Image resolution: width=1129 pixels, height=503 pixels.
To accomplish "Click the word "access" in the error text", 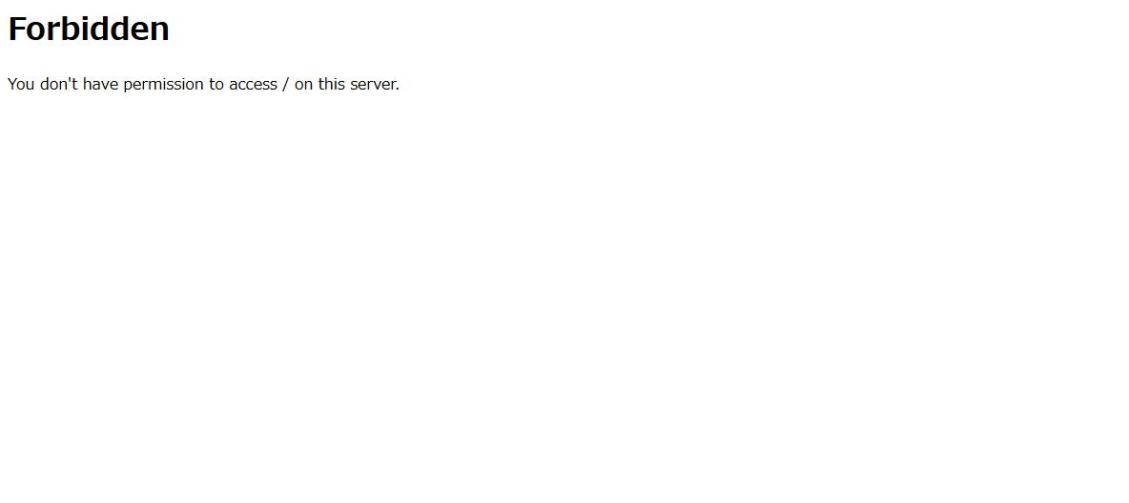I will (x=253, y=85).
